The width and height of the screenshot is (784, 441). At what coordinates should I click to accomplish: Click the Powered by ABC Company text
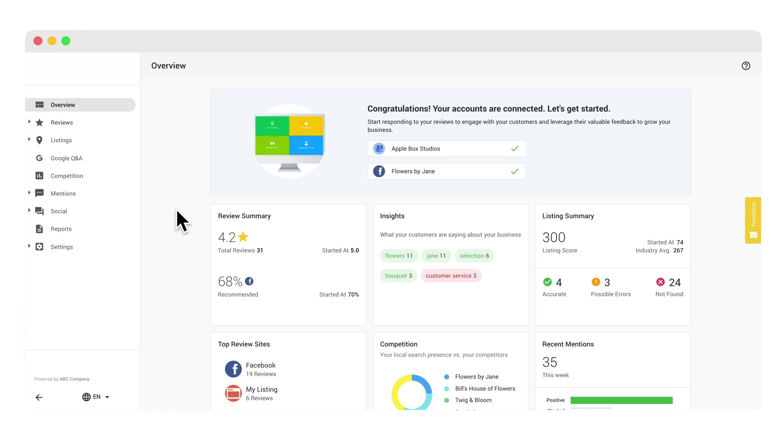62,379
